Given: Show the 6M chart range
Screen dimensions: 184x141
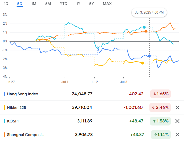Looking at the screenshot, I should [48, 4].
